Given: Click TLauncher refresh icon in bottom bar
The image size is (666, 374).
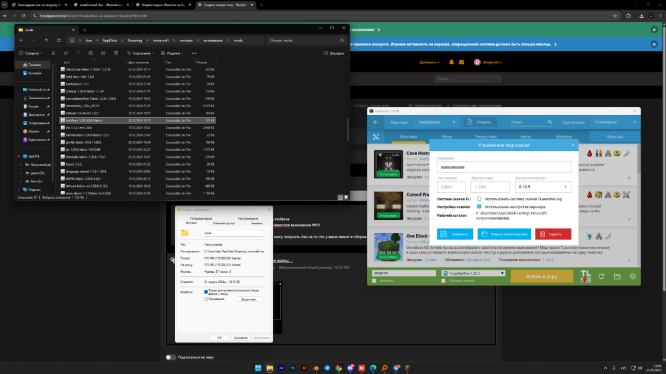Looking at the screenshot, I should 601,276.
